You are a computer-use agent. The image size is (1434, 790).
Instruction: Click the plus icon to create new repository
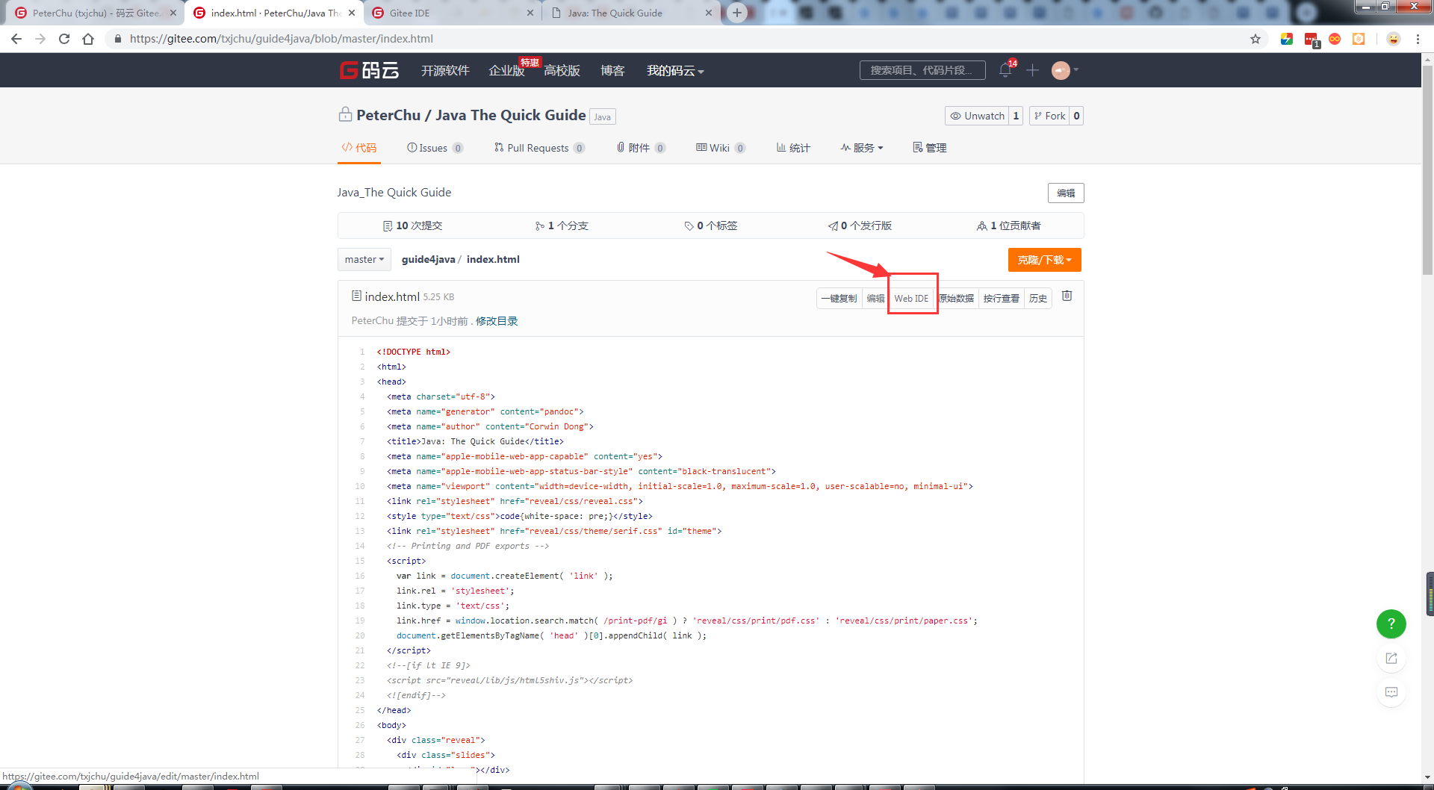tap(1032, 70)
